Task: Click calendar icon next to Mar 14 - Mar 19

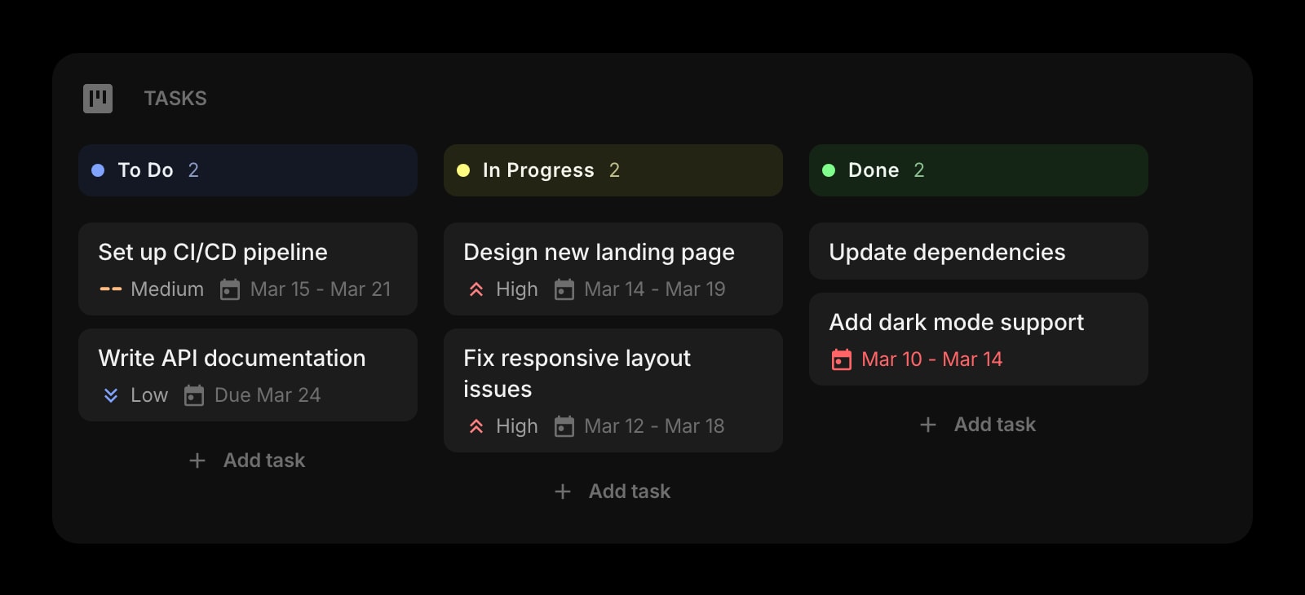Action: coord(564,289)
